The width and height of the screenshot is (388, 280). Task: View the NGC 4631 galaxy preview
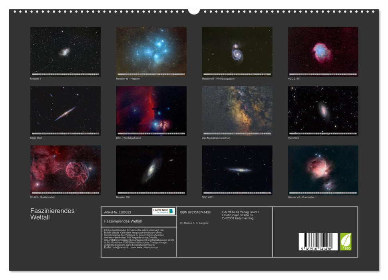pyautogui.click(x=237, y=170)
